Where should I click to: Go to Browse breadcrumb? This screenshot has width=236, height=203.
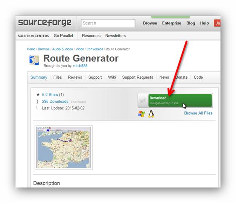44,49
